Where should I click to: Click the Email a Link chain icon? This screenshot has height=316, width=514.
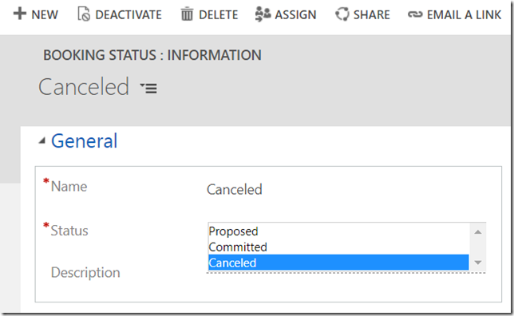pyautogui.click(x=415, y=14)
